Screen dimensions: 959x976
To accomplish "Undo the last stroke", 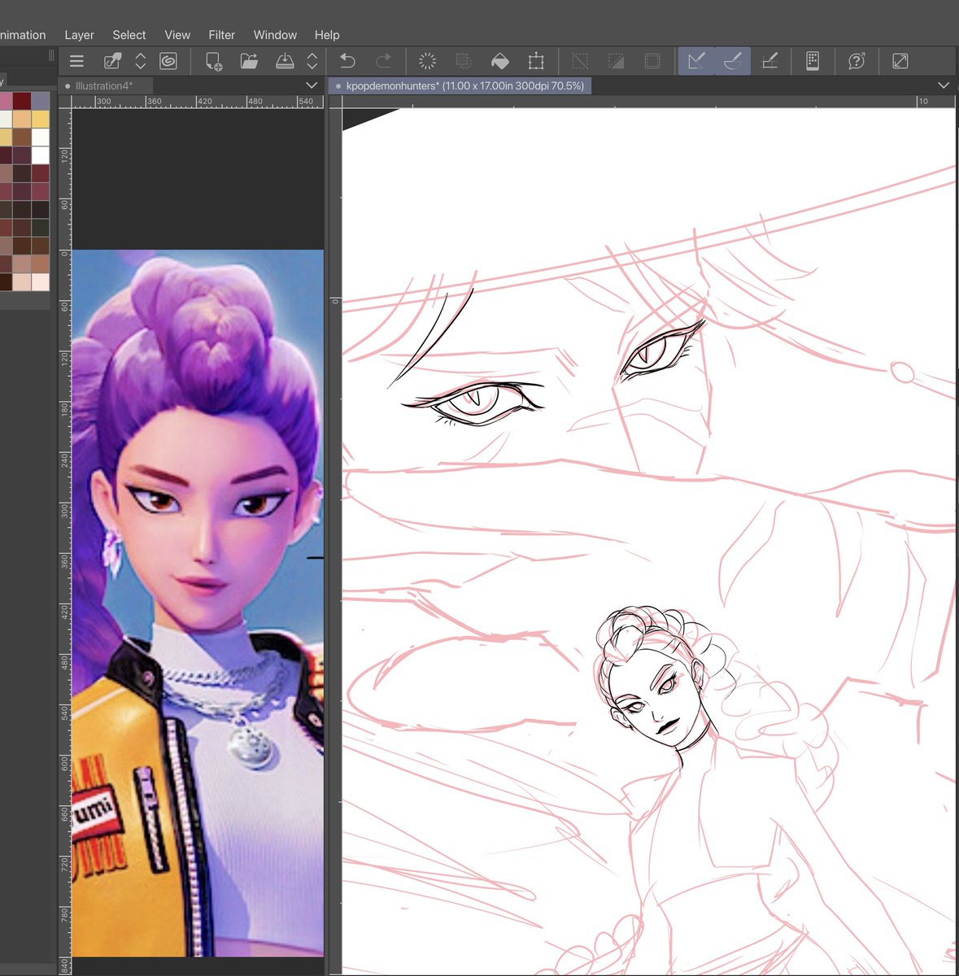I will 347,61.
